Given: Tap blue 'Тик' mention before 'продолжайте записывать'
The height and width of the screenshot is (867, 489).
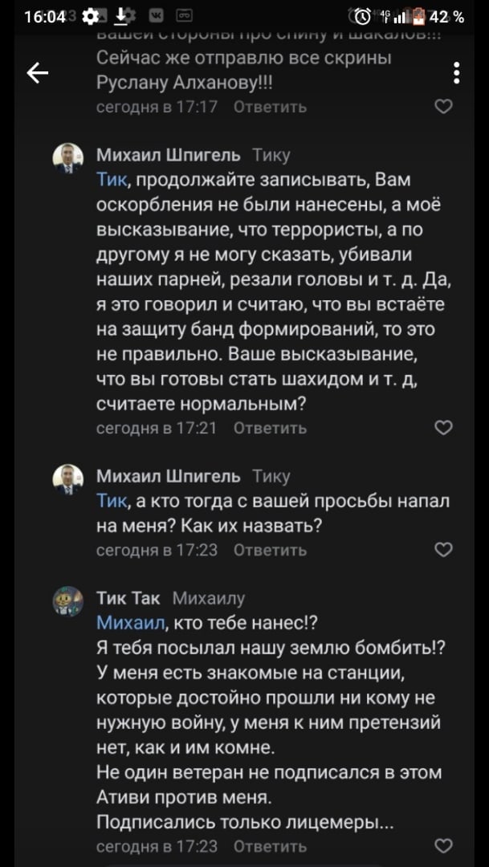Looking at the screenshot, I should (x=110, y=180).
